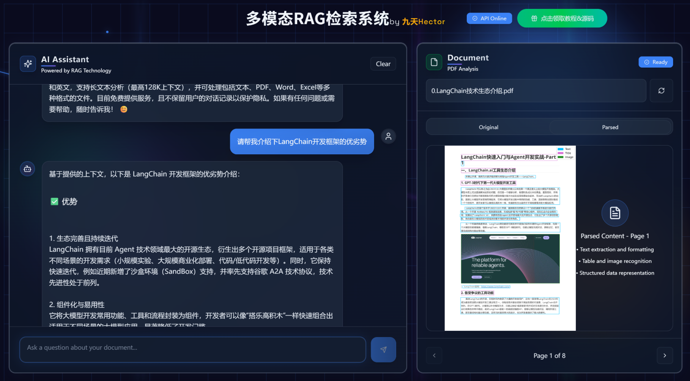
Task: Click the 'Parsed Content - Page 1' heading
Action: click(615, 236)
